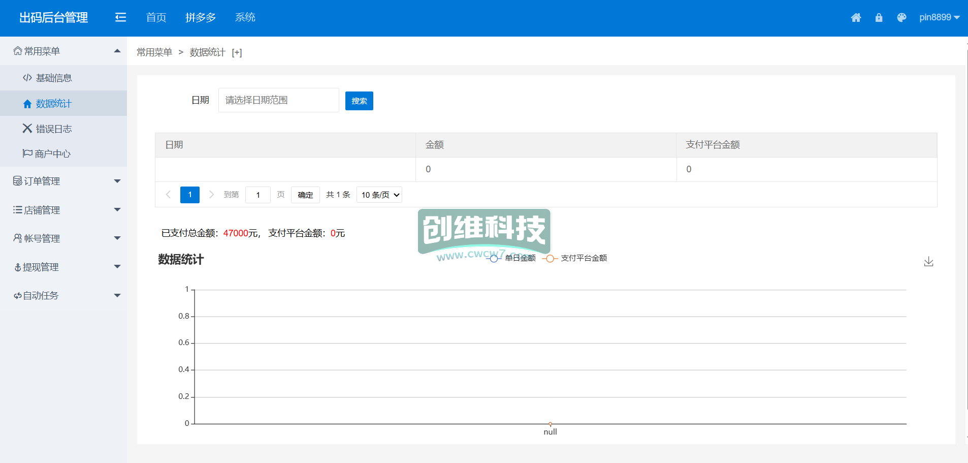Download chart image with the save icon
The height and width of the screenshot is (463, 968).
(x=928, y=262)
